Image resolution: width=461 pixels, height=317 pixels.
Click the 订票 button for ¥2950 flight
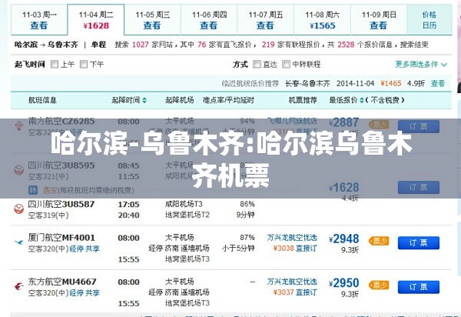click(x=419, y=287)
